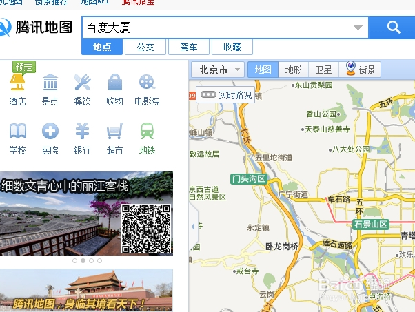This screenshot has height=312, width=415.
Task: Click the 卧龙岗桥 map label
Action: pos(282,247)
